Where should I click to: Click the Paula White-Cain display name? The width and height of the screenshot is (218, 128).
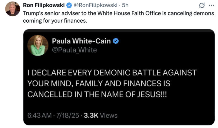click(81, 41)
